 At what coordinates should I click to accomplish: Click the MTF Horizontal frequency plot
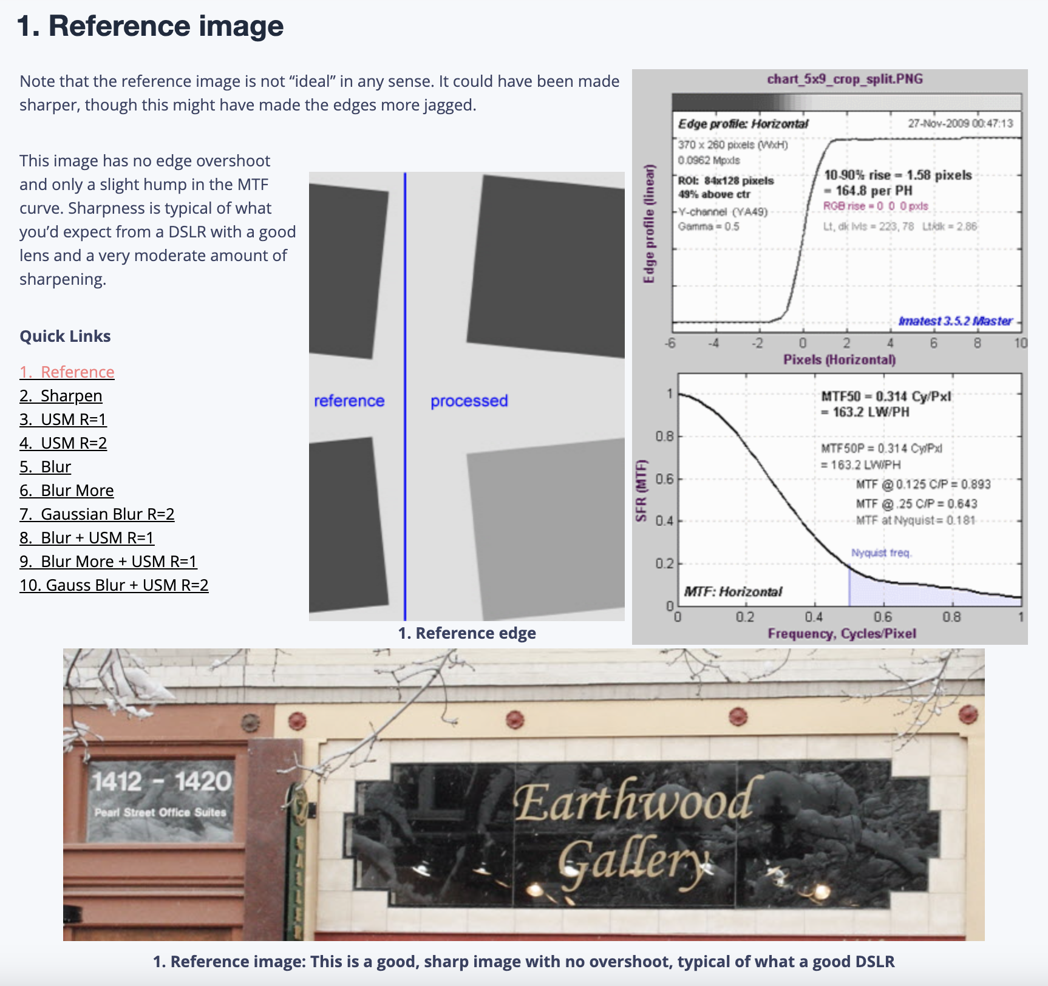tap(849, 489)
